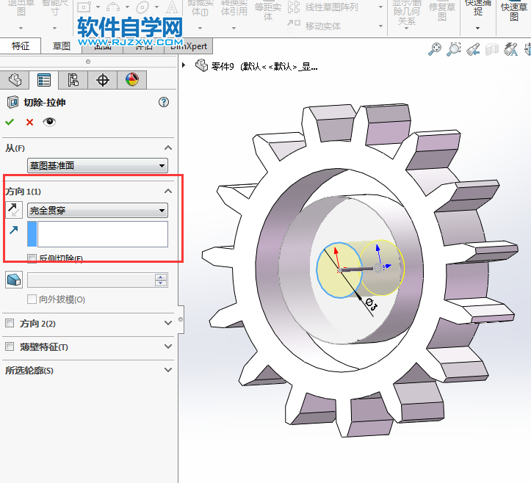Click the reverse direction button beside 完全贯穿
531x483 pixels.
[14, 210]
